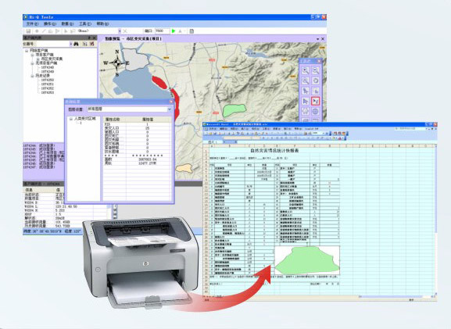Viewport: 451px width, 329px height.
Task: Click the port number field showing 7500
Action: [x=162, y=31]
